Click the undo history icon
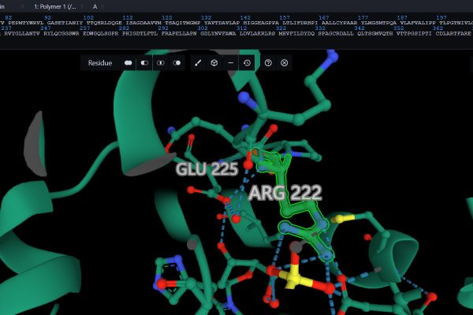This screenshot has width=473, height=315. pyautogui.click(x=247, y=62)
